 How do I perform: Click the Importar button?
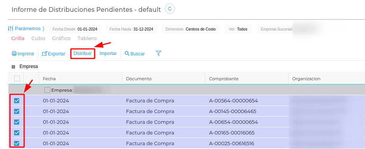(x=108, y=53)
